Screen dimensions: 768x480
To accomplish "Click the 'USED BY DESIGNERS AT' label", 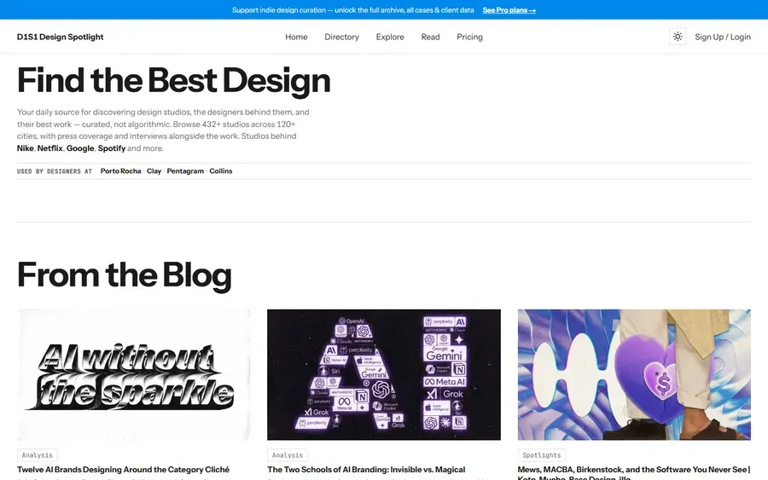I will click(55, 171).
